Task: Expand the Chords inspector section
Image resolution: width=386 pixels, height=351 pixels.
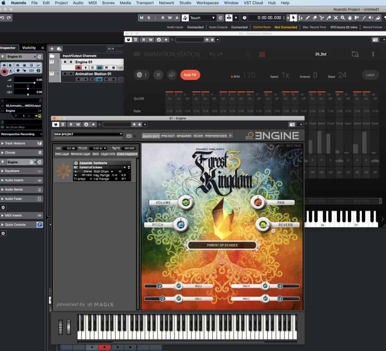Action: 21,153
